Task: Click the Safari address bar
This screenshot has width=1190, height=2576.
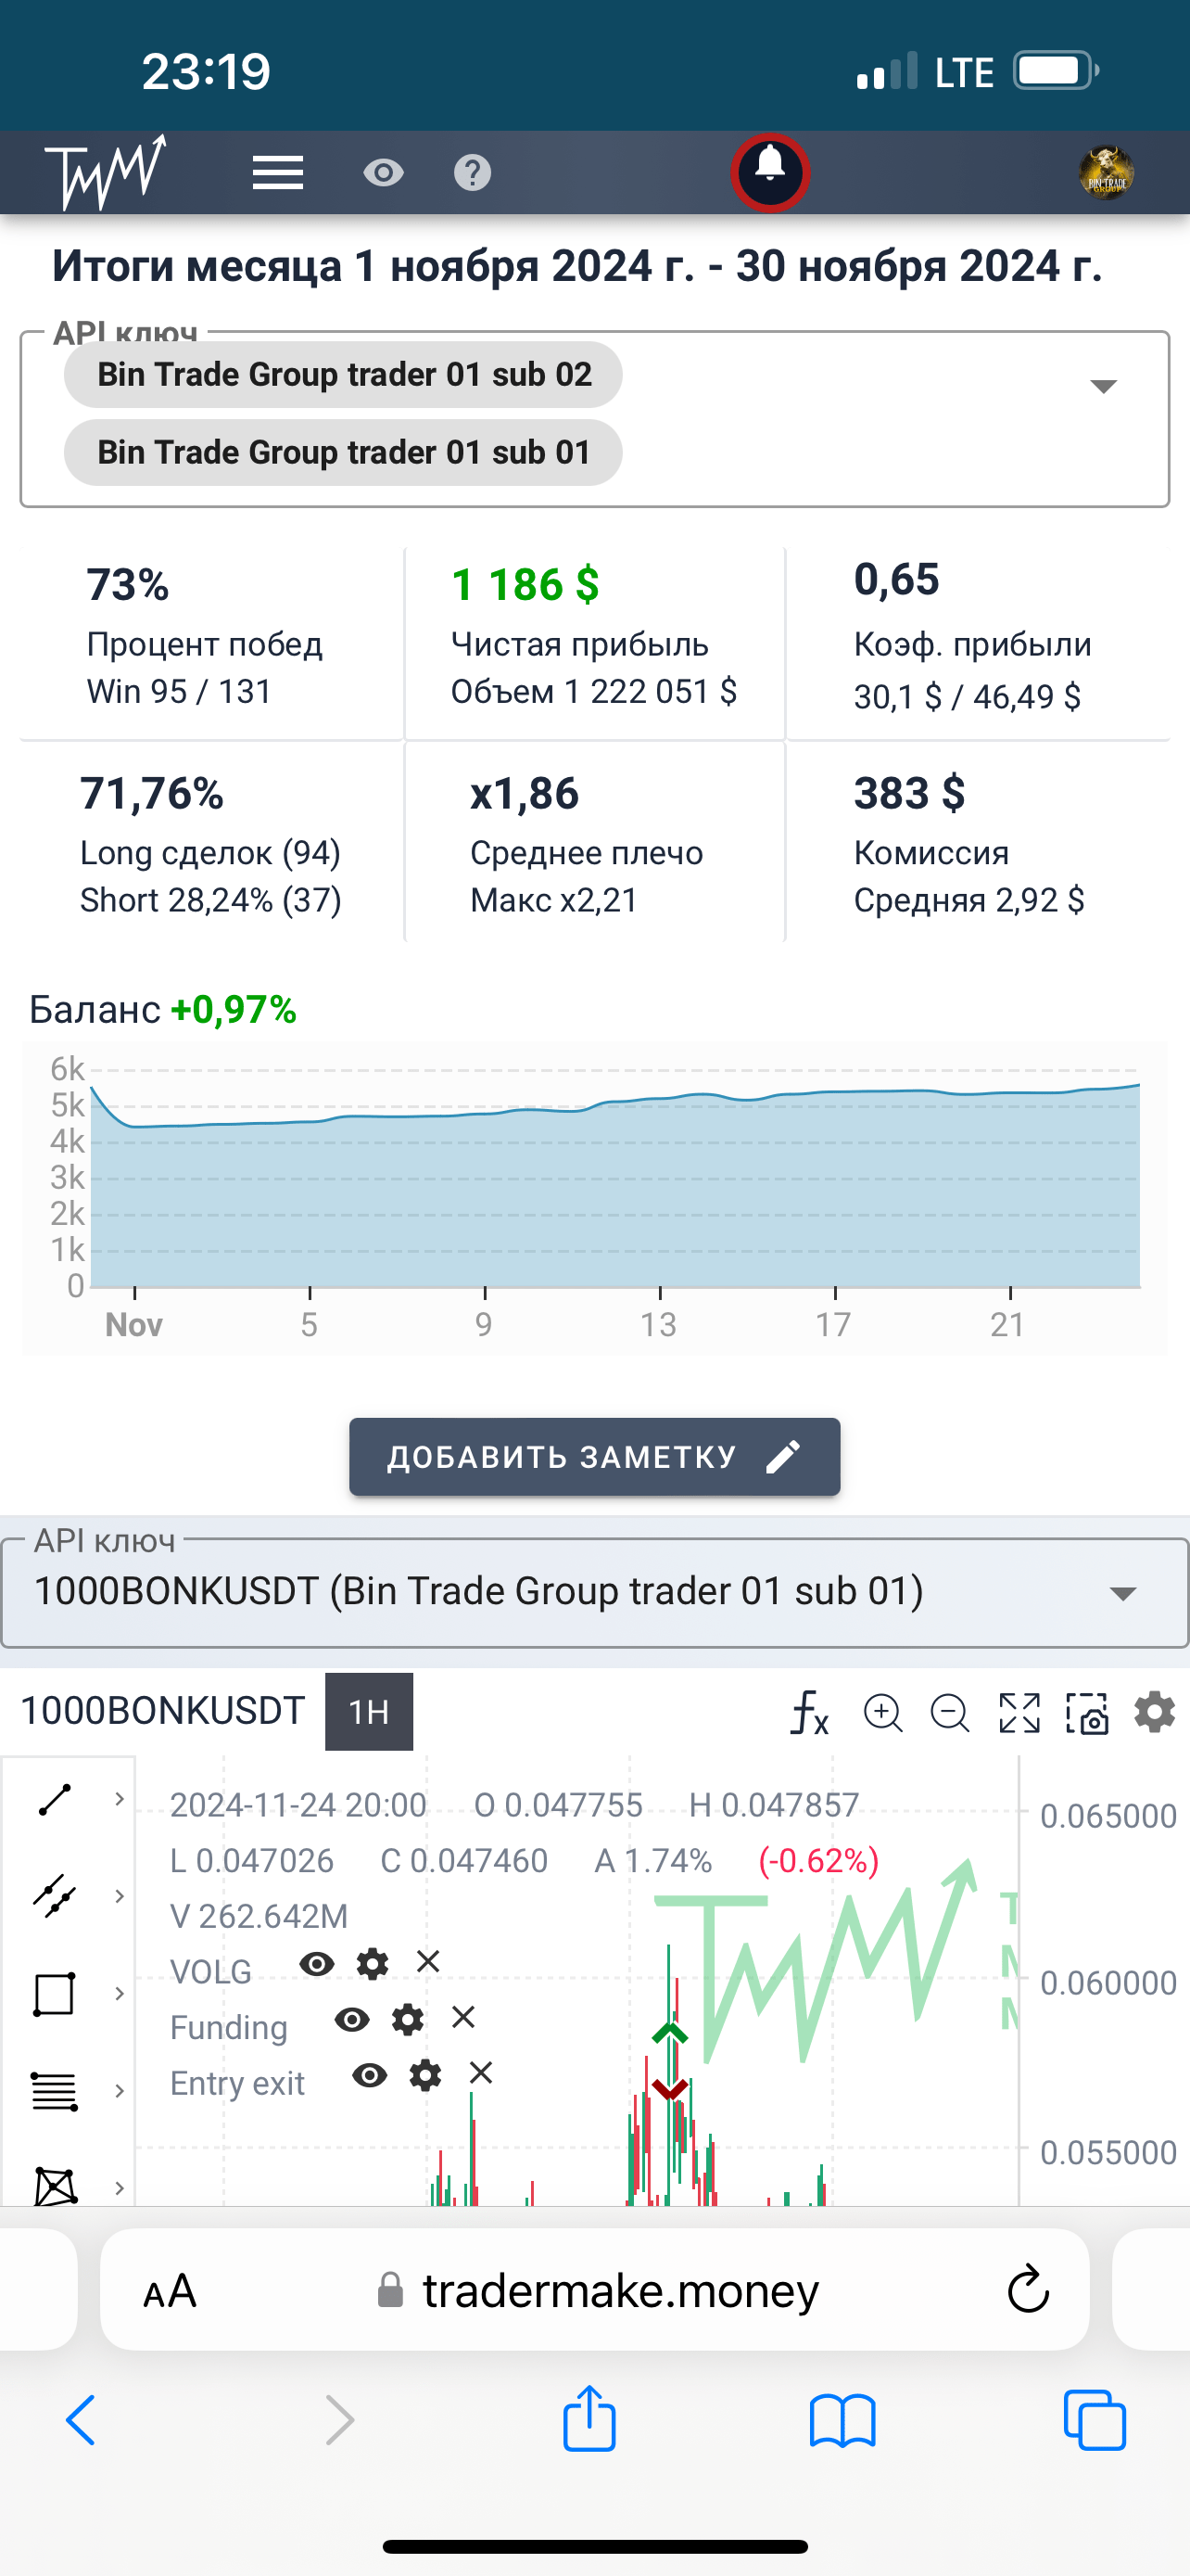Action: pyautogui.click(x=619, y=2290)
